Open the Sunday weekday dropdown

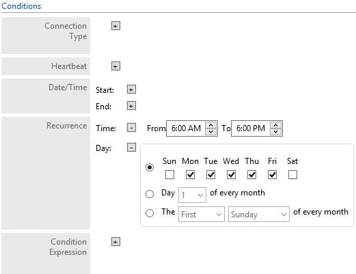click(259, 214)
